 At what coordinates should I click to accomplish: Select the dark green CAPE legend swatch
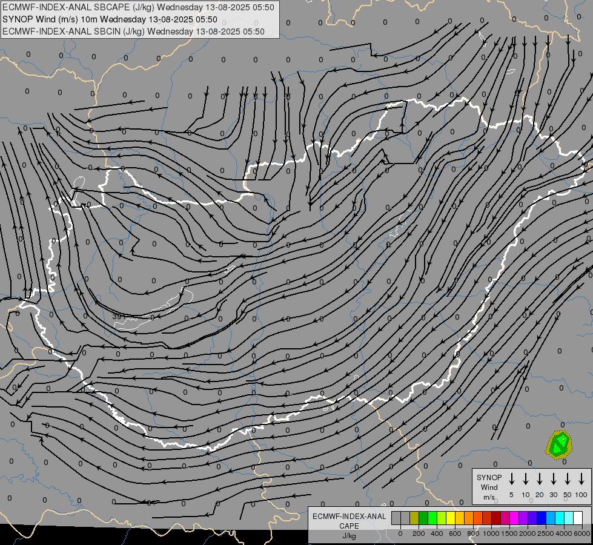click(423, 518)
